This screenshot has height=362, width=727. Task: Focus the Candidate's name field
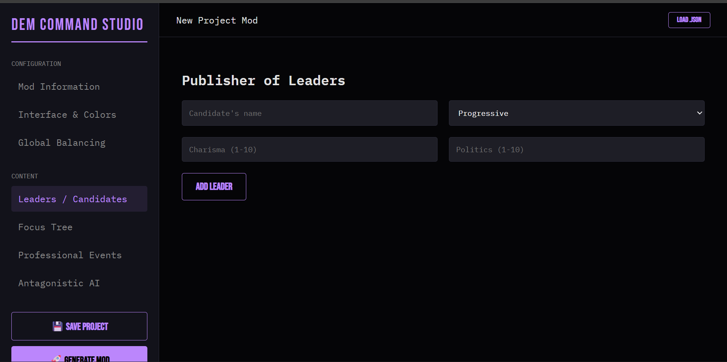[310, 113]
